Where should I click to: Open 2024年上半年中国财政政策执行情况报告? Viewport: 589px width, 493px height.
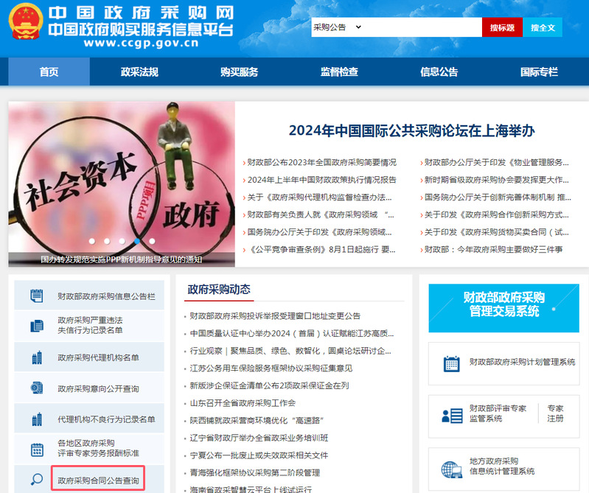point(321,180)
